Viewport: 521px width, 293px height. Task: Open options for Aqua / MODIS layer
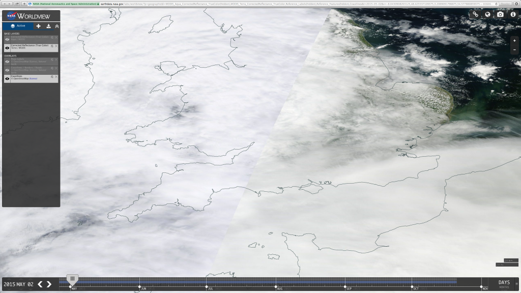(x=52, y=38)
